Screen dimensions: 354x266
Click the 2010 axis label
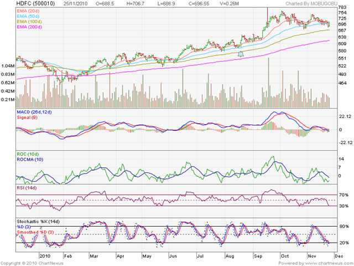pos(45,256)
